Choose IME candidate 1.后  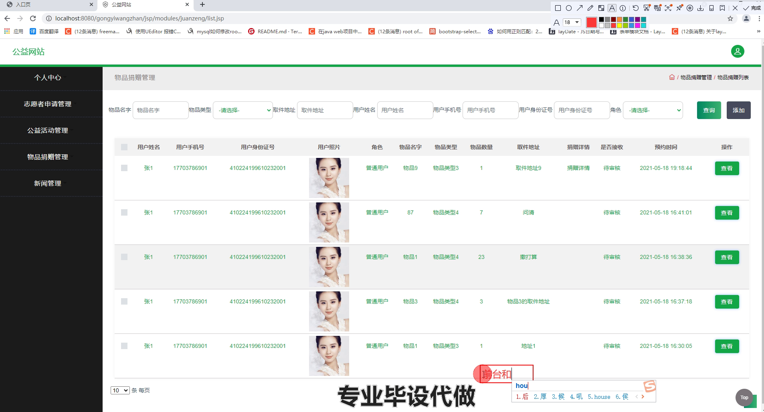pyautogui.click(x=522, y=397)
